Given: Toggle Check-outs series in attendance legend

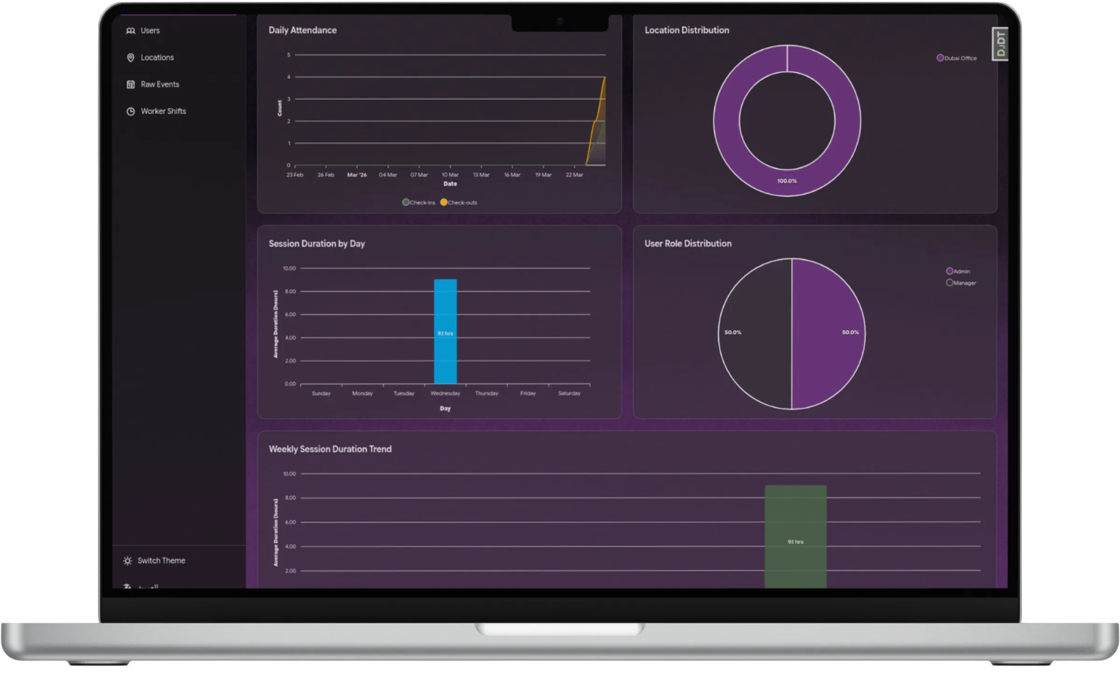Looking at the screenshot, I should point(459,202).
